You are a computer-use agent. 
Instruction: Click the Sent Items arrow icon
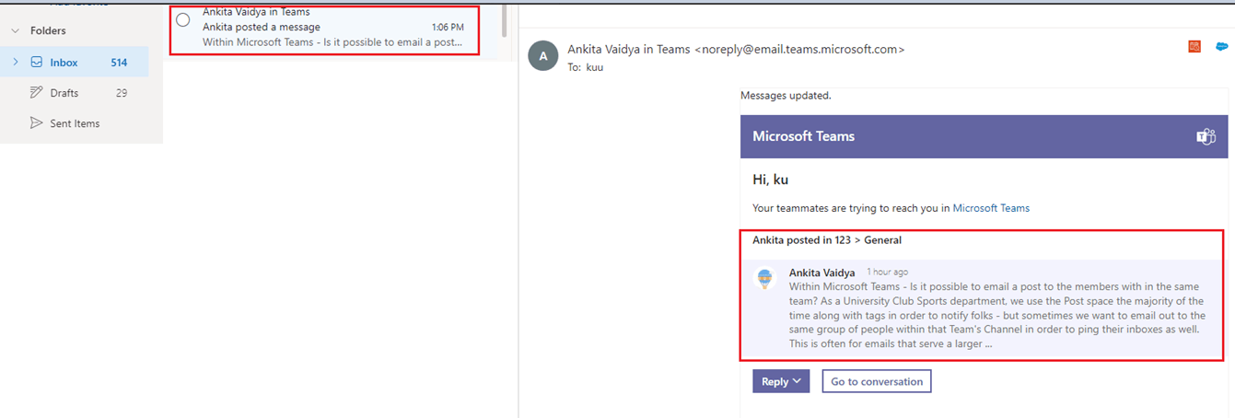tap(37, 123)
